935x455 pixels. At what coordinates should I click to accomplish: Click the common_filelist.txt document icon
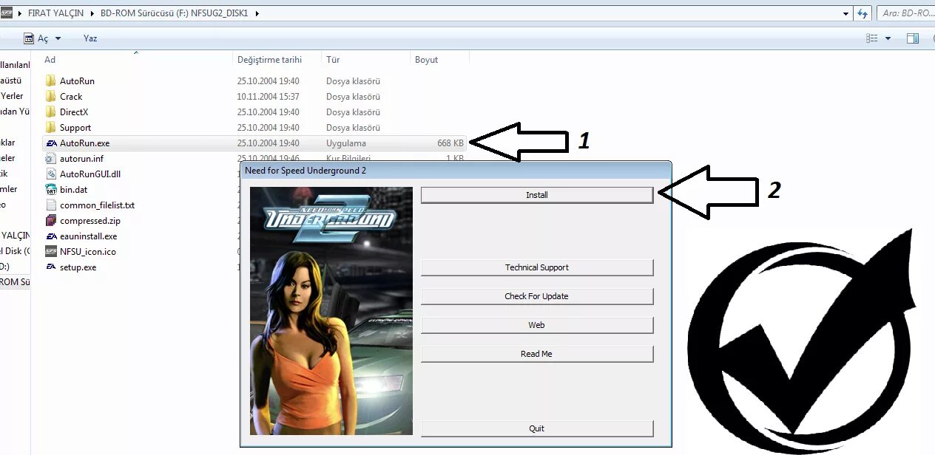tap(50, 205)
